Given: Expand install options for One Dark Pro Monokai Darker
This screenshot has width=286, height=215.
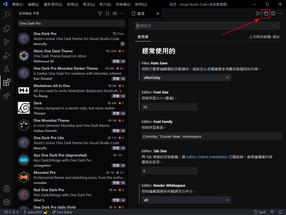Looking at the screenshot, I should click(123, 79).
